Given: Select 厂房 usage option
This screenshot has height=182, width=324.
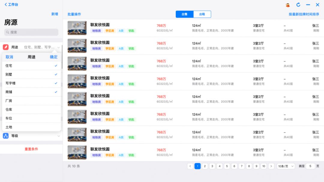Looking at the screenshot, I should [31, 101].
